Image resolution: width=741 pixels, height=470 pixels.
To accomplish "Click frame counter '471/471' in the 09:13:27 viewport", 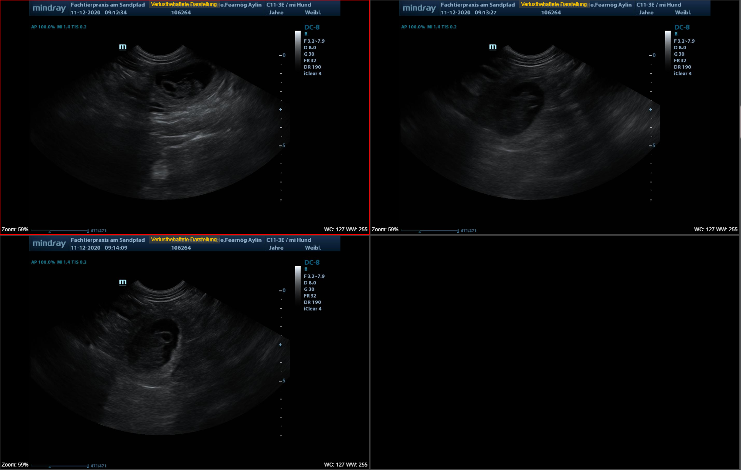I will click(x=469, y=231).
